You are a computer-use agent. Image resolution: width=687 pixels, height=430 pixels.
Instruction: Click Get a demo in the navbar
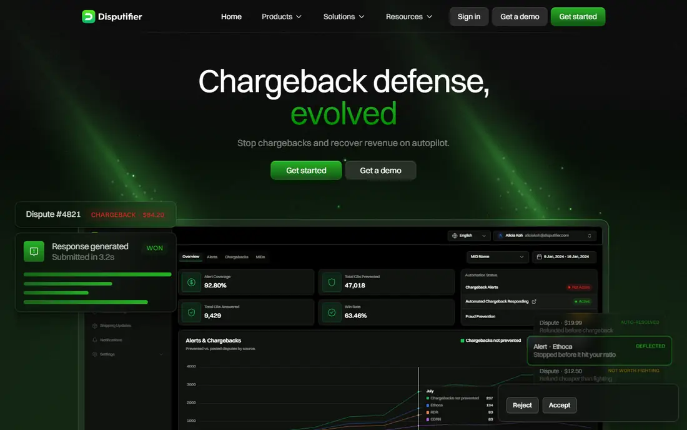coord(520,17)
